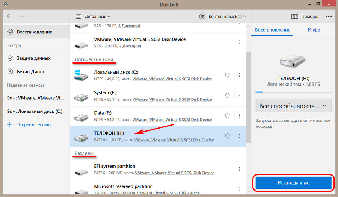Viewport: 338px width, 197px height.
Task: Click the VMware device link under EFI system partition
Action: [175, 173]
